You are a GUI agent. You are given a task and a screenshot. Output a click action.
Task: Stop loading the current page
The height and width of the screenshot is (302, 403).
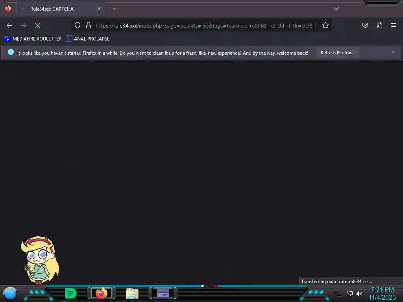(38, 26)
